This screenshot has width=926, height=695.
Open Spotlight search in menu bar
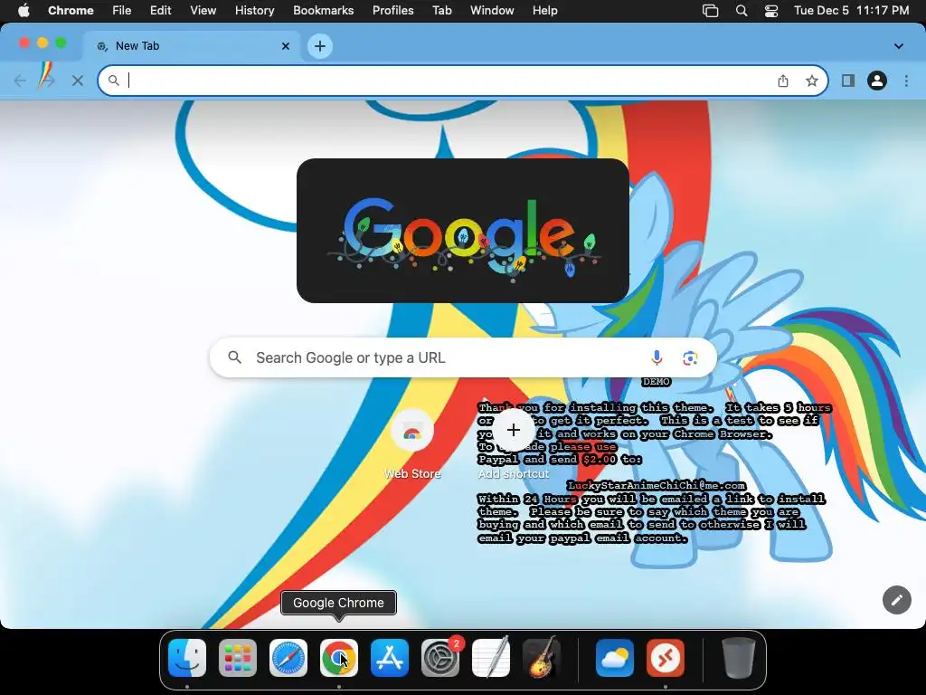click(x=742, y=11)
